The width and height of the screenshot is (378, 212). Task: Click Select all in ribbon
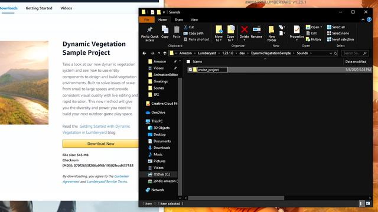(x=336, y=27)
